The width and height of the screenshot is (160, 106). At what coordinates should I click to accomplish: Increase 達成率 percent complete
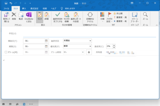114,45
